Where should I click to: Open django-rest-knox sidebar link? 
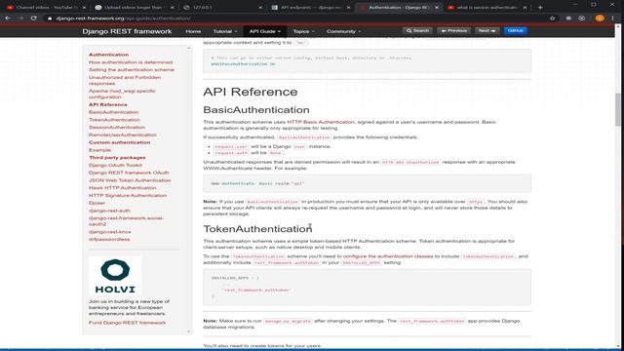110,232
